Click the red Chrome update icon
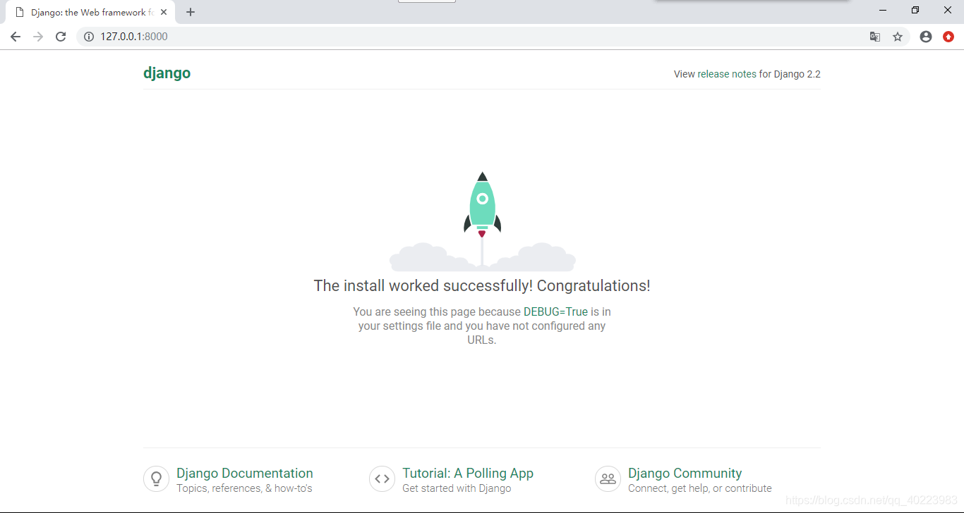This screenshot has height=513, width=964. pos(948,37)
